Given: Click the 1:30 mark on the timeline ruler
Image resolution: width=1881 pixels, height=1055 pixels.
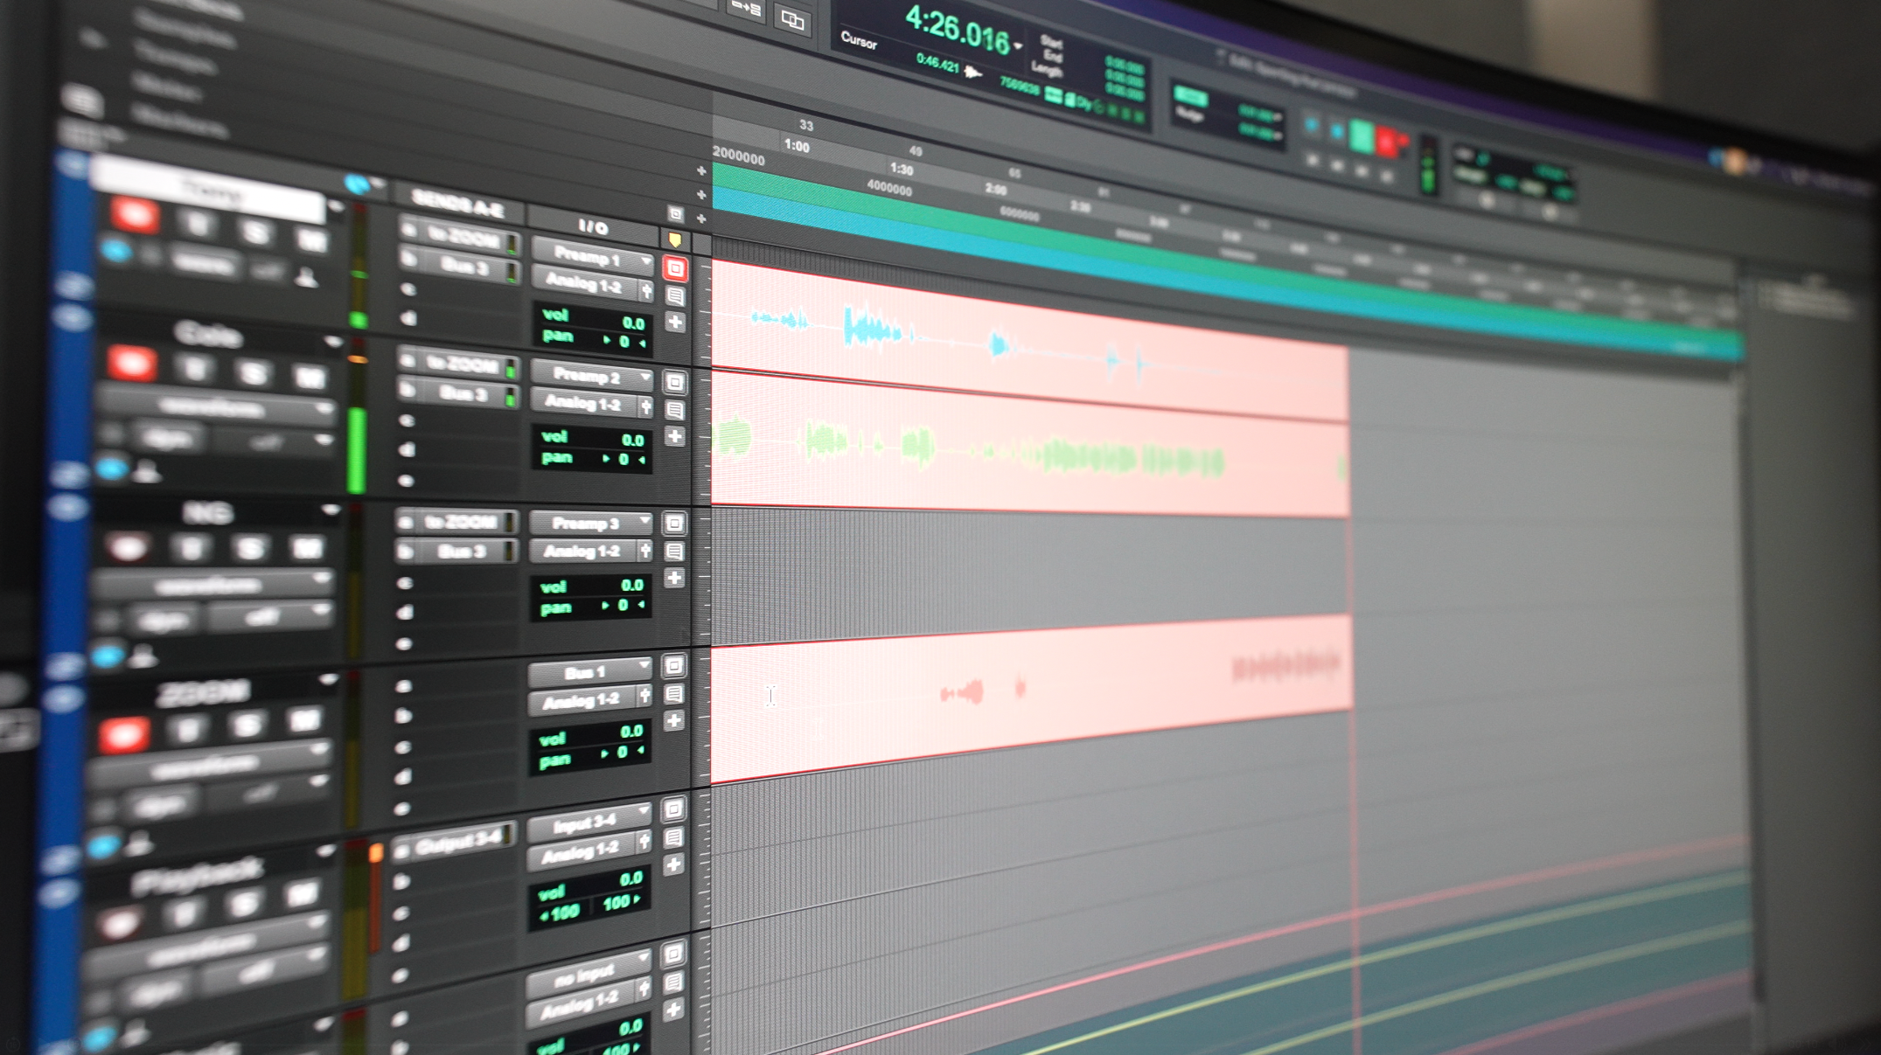Looking at the screenshot, I should (901, 169).
